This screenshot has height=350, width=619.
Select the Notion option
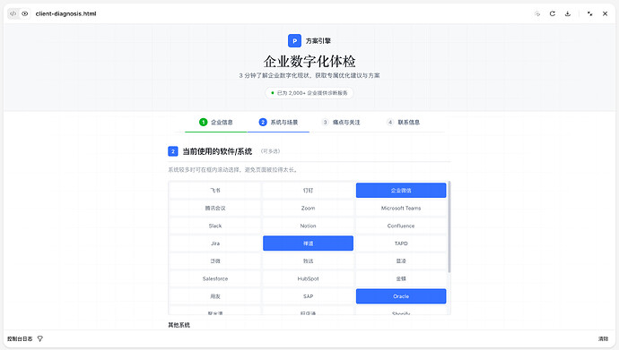click(308, 226)
